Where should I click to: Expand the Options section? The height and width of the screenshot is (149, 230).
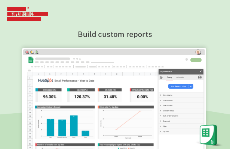tap(181, 131)
